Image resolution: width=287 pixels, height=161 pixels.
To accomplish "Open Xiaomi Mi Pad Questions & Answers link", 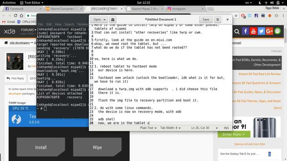I will (257, 83).
